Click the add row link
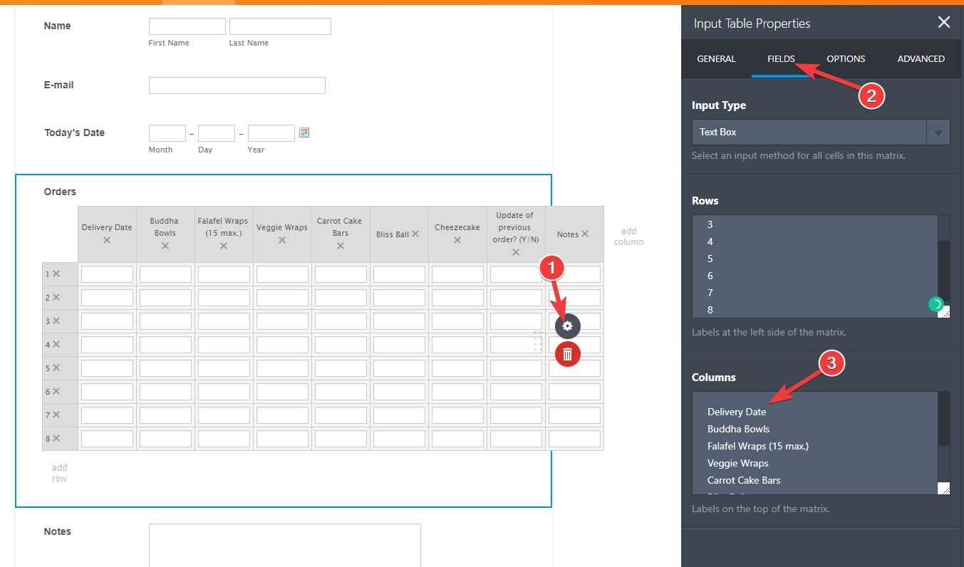Screen dimensions: 964x567 coord(59,472)
